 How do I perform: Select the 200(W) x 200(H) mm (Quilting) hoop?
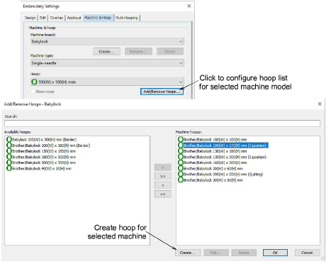tap(223, 175)
